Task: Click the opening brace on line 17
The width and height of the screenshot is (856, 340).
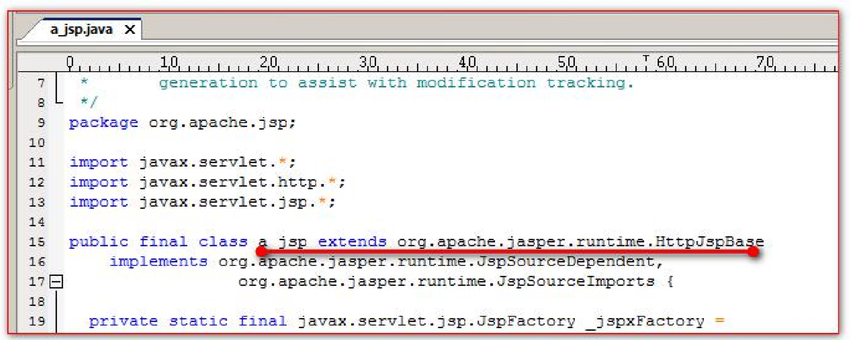Action: click(670, 281)
